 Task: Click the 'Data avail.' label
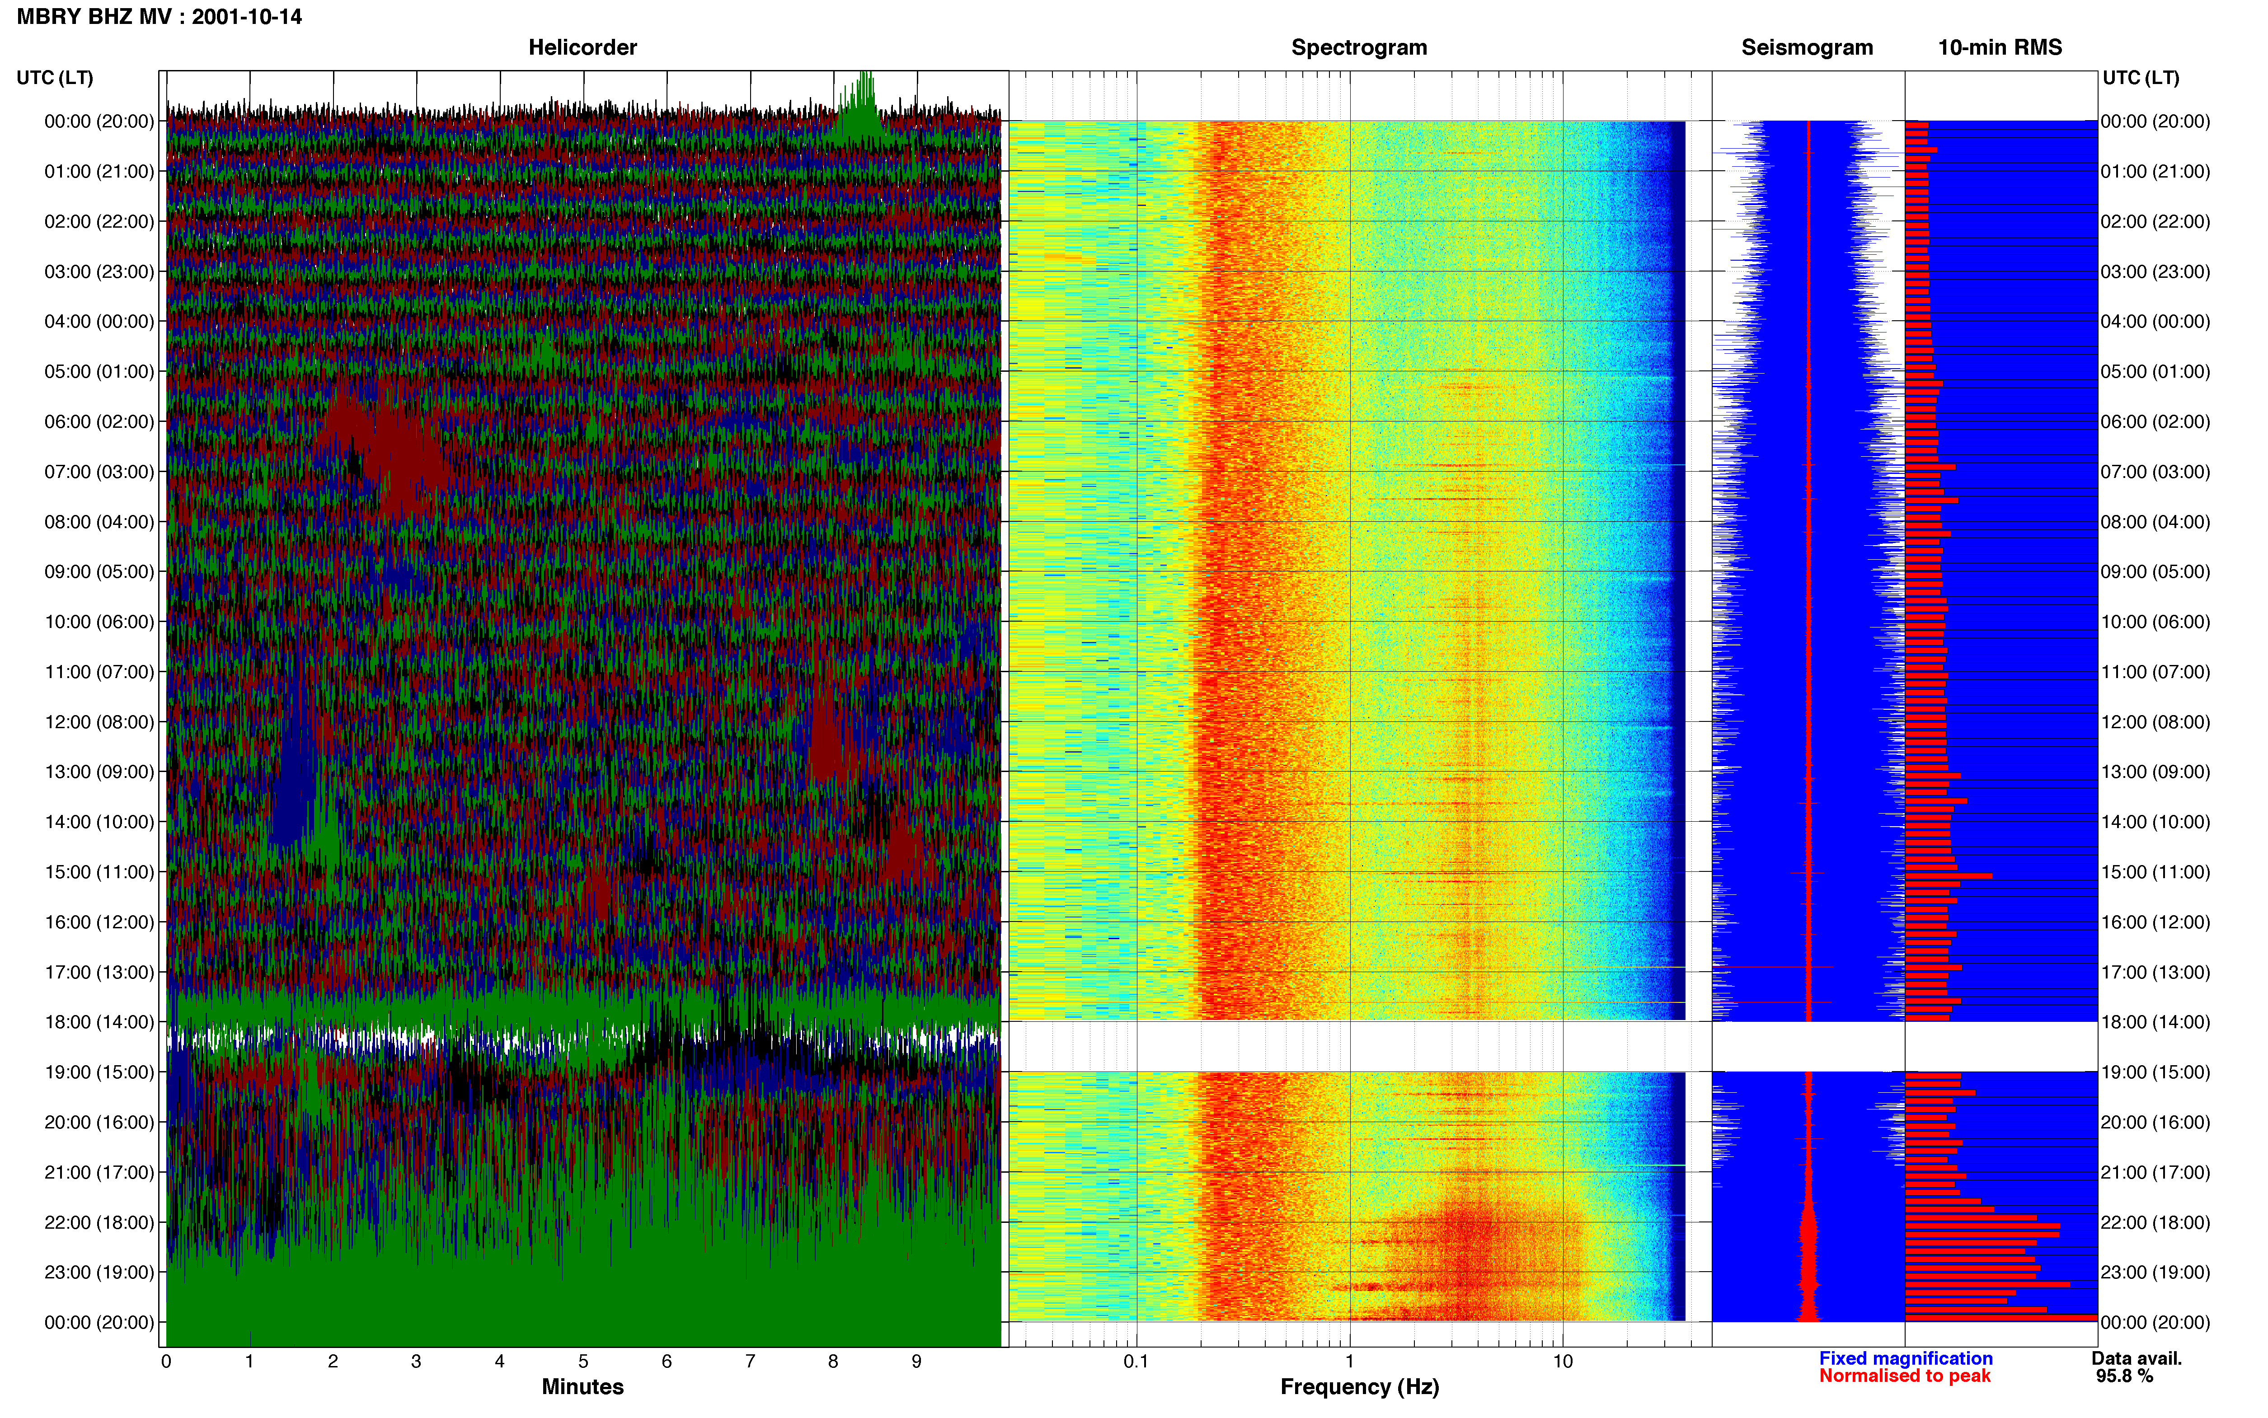[x=2137, y=1359]
